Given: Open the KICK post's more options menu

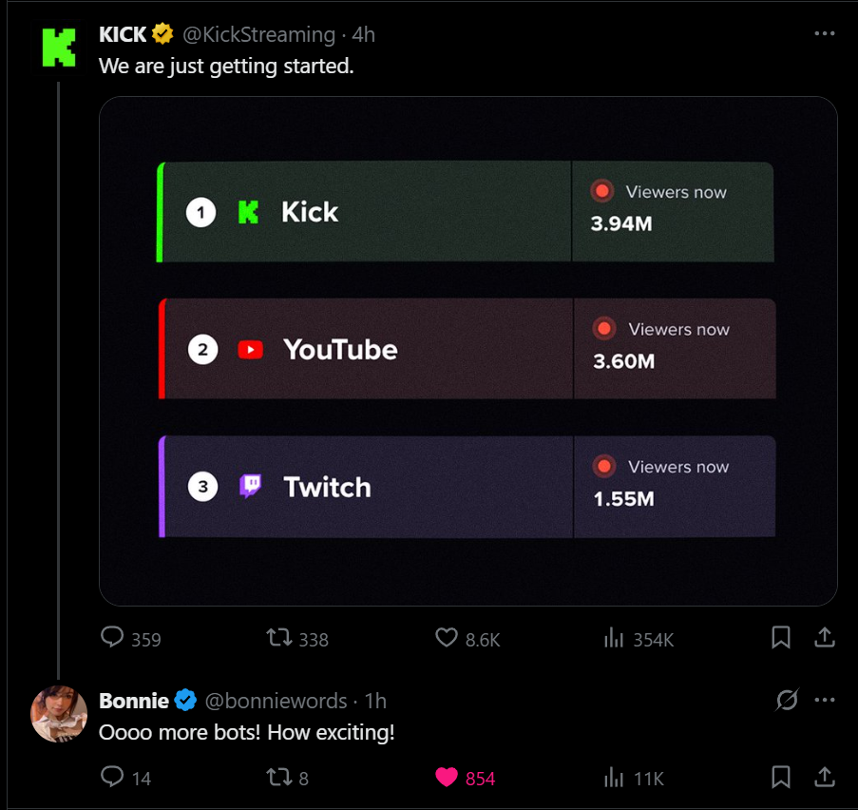Looking at the screenshot, I should 825,33.
